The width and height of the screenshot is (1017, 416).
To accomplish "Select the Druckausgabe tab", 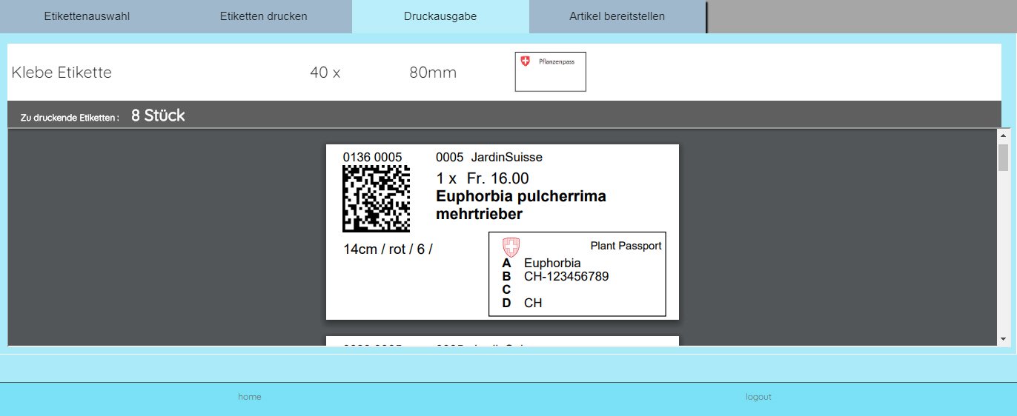I will [440, 16].
